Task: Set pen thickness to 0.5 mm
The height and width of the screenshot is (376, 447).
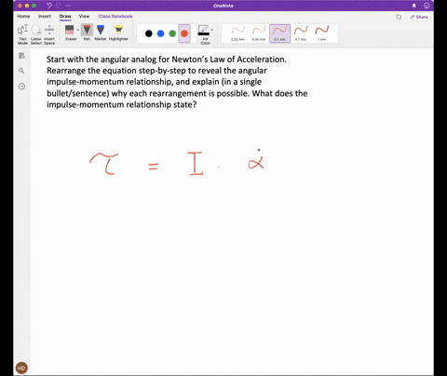Action: click(279, 34)
